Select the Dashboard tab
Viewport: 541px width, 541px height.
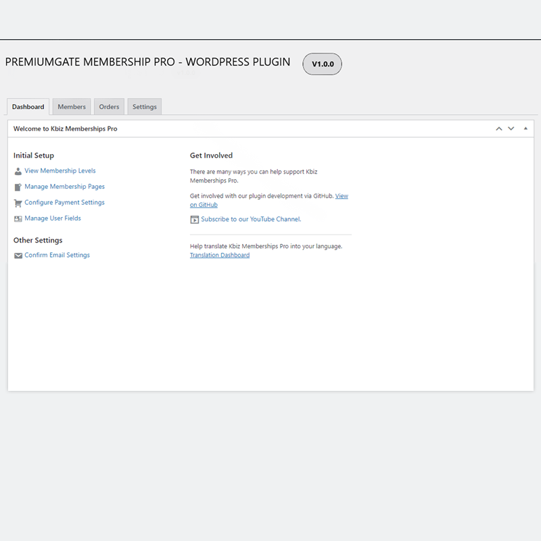pos(28,107)
